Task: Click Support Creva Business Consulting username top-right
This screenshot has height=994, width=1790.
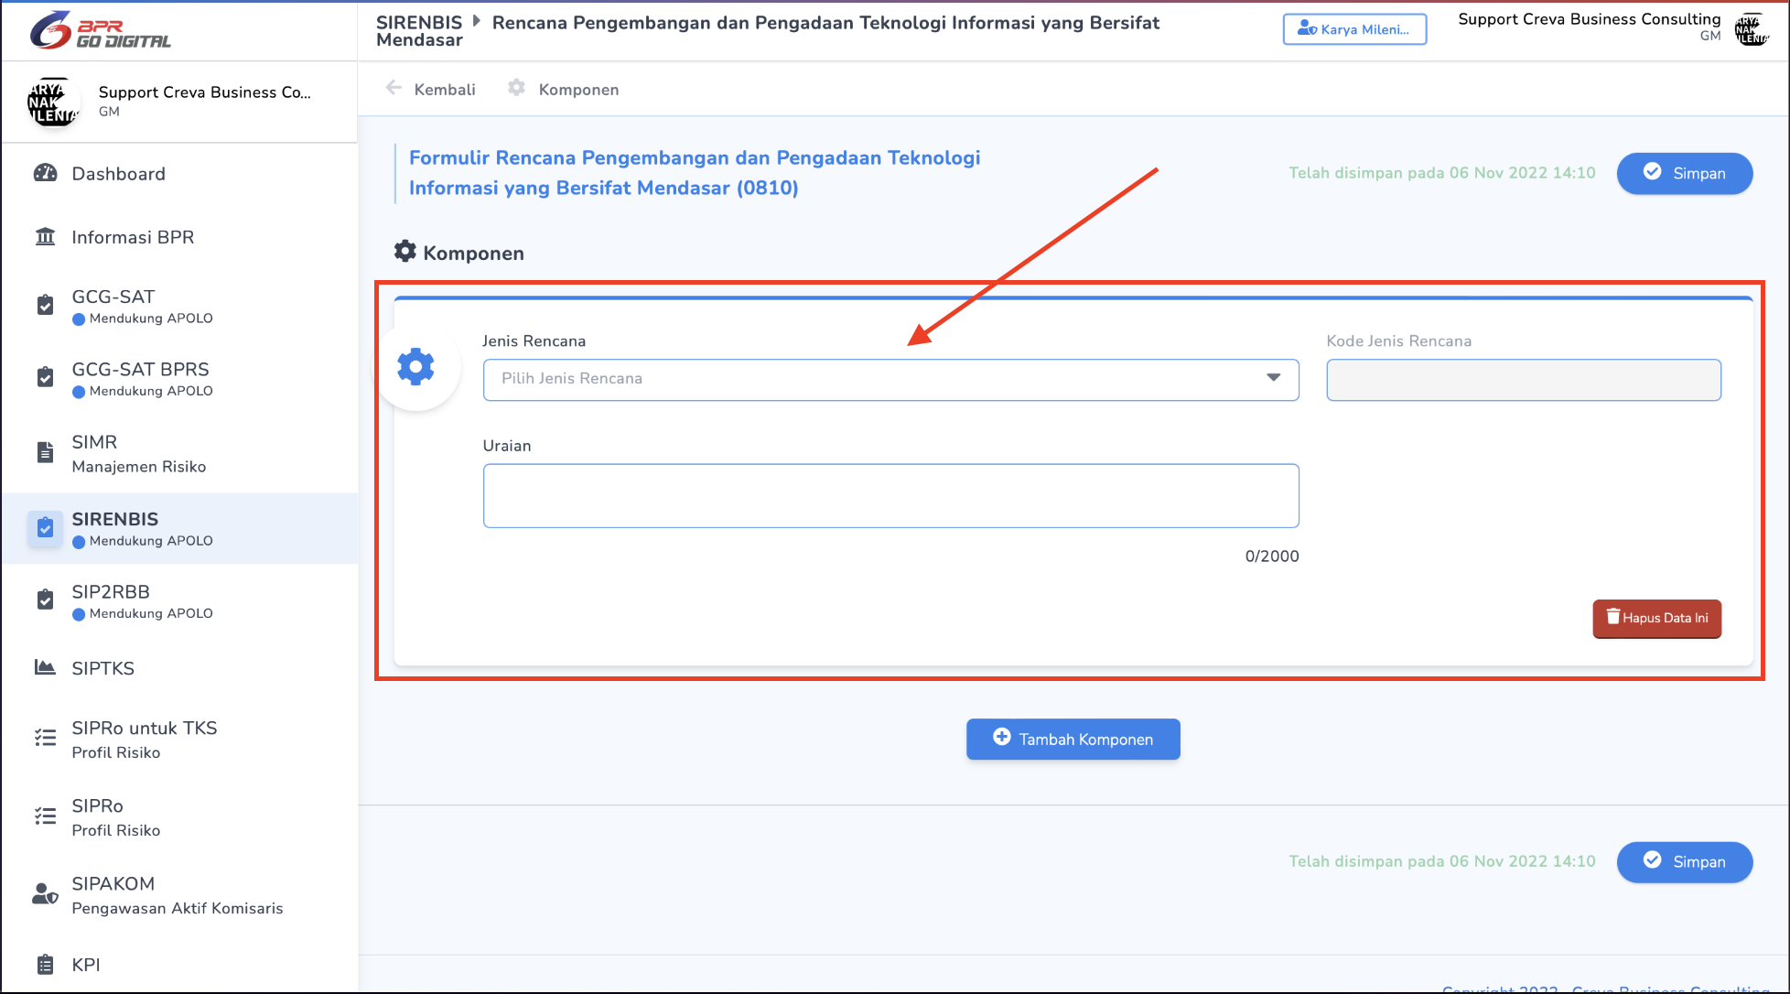Action: point(1589,19)
